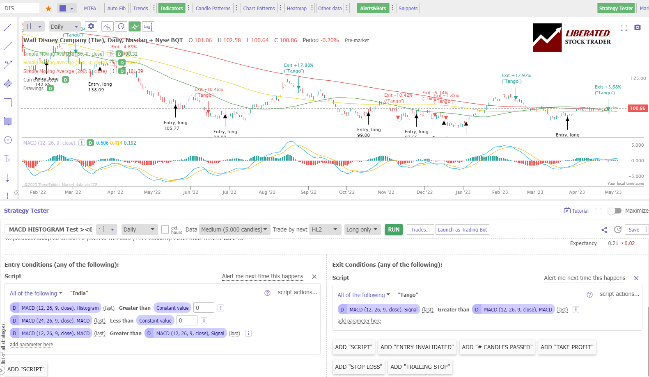Select the percent change arrow tool

pyautogui.click(x=7, y=64)
